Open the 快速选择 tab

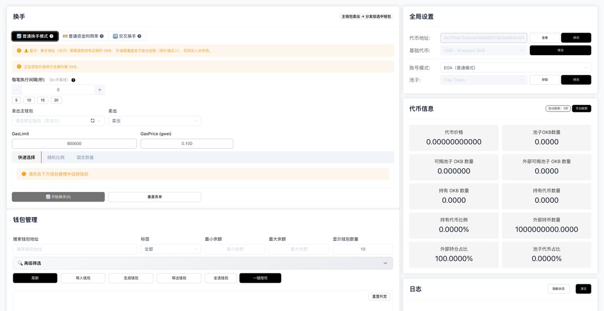27,157
